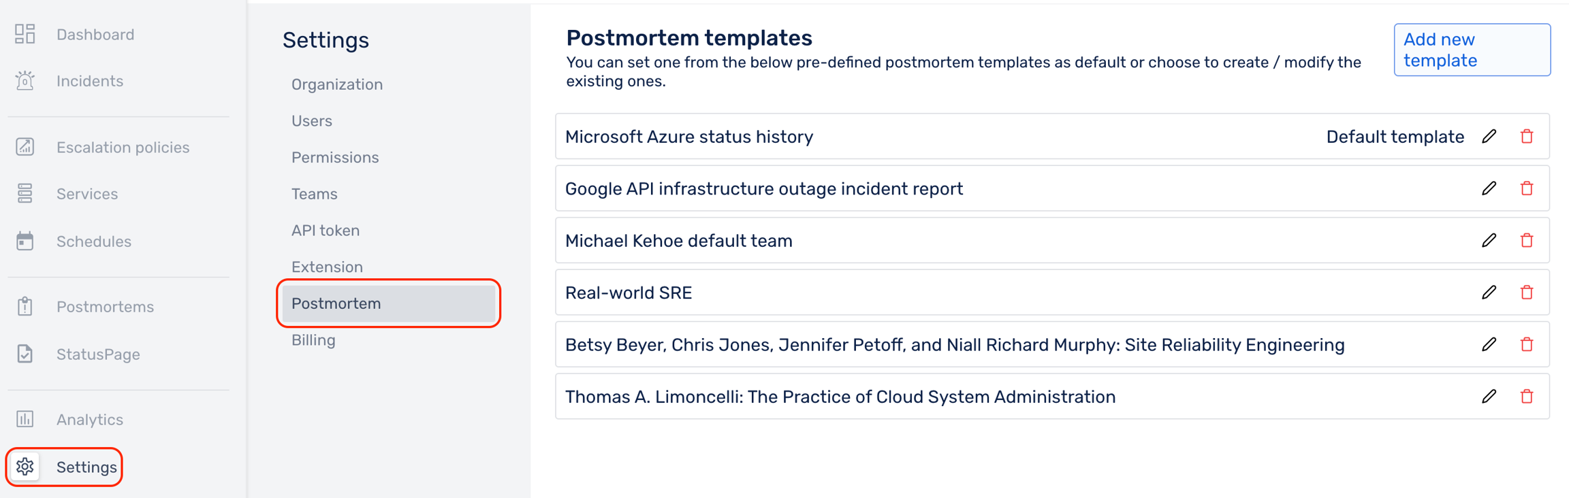Click the Default template label
1569x498 pixels.
point(1395,137)
